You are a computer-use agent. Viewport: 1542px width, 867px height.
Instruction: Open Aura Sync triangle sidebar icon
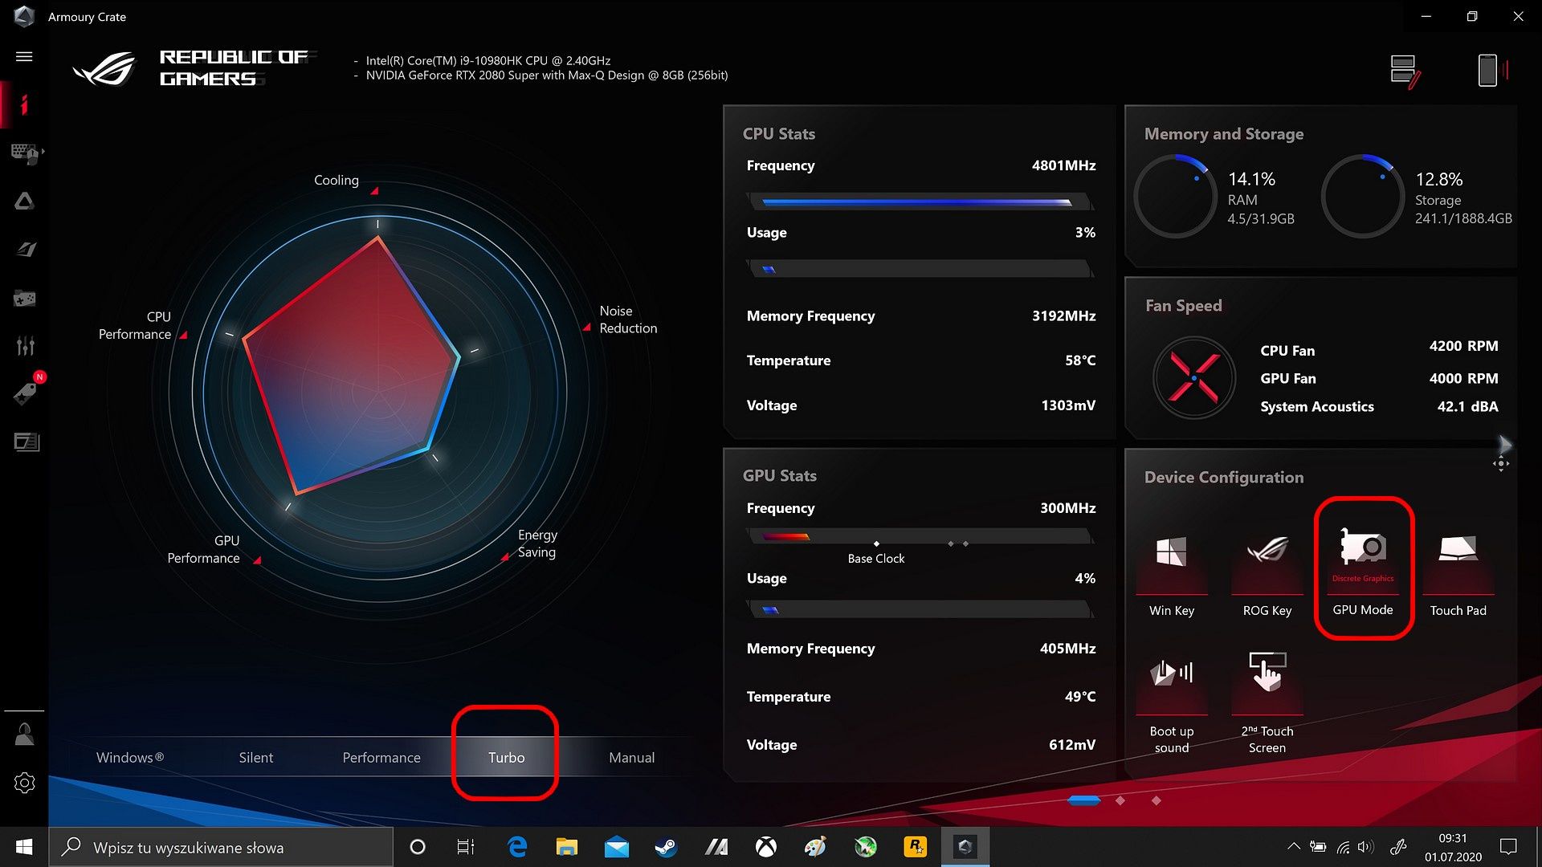pyautogui.click(x=24, y=201)
